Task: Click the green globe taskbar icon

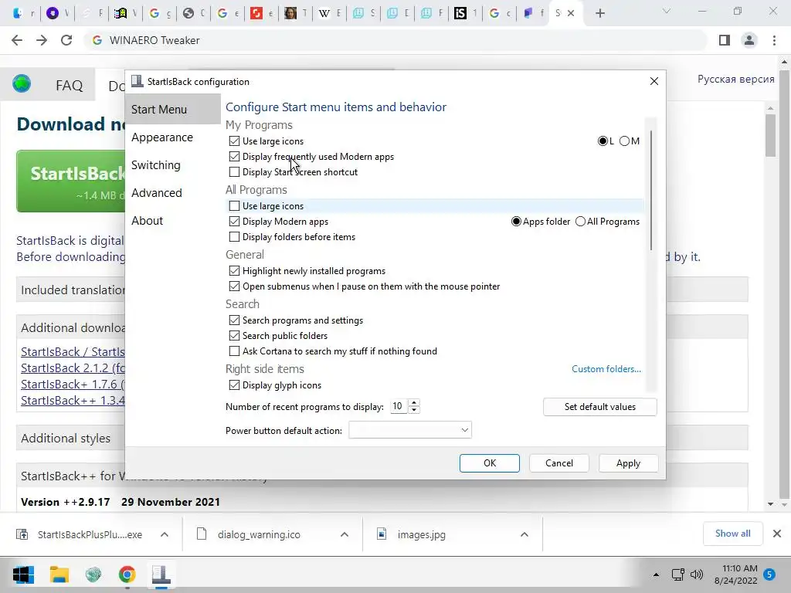Action: 93,574
